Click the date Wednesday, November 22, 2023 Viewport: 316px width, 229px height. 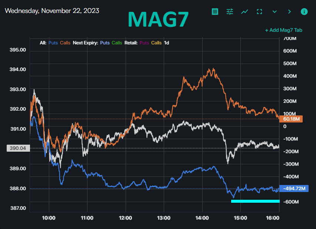click(52, 11)
